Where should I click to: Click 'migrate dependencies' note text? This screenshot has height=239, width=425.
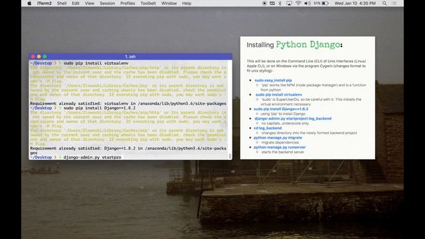click(x=280, y=142)
